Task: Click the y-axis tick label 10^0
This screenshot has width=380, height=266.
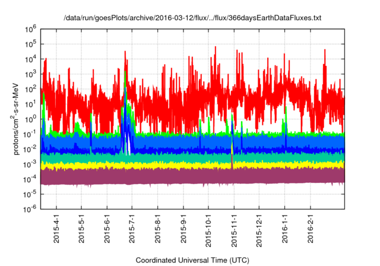Action: pyautogui.click(x=30, y=119)
